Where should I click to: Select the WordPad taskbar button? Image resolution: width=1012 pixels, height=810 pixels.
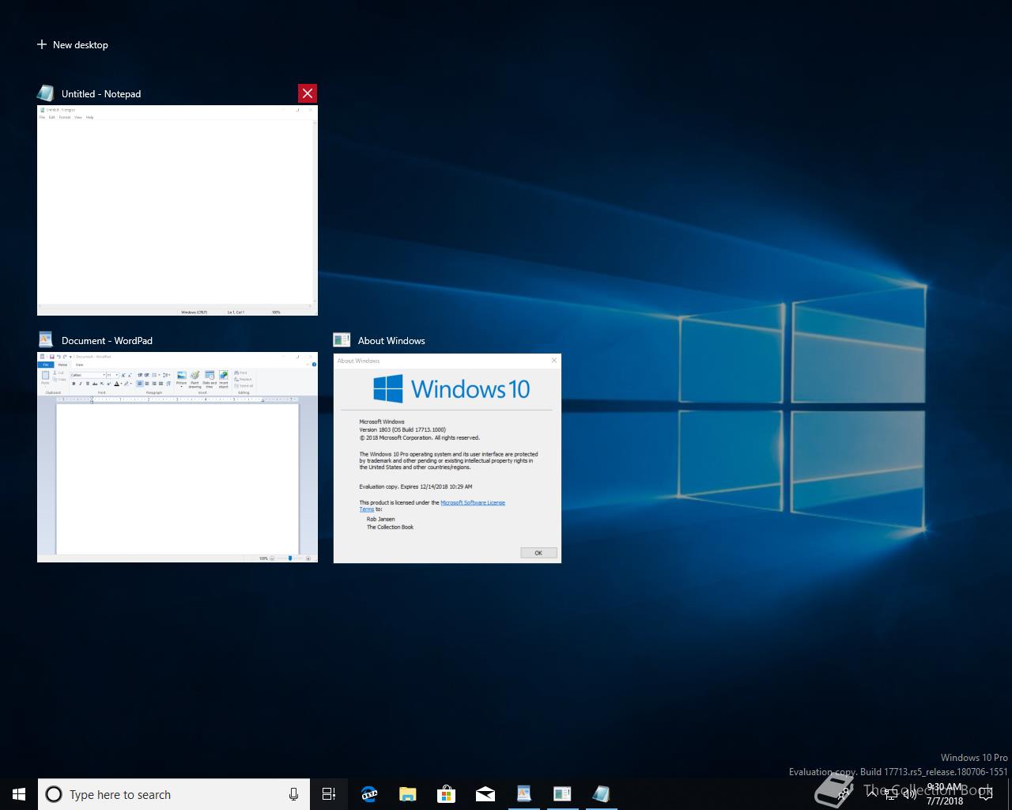[x=523, y=794]
